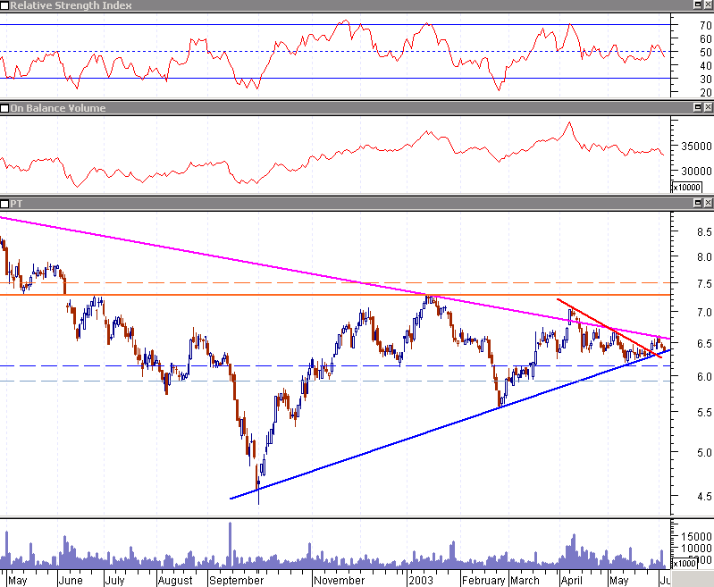Close the On Balance Volume panel
This screenshot has width=714, height=587.
pos(708,107)
